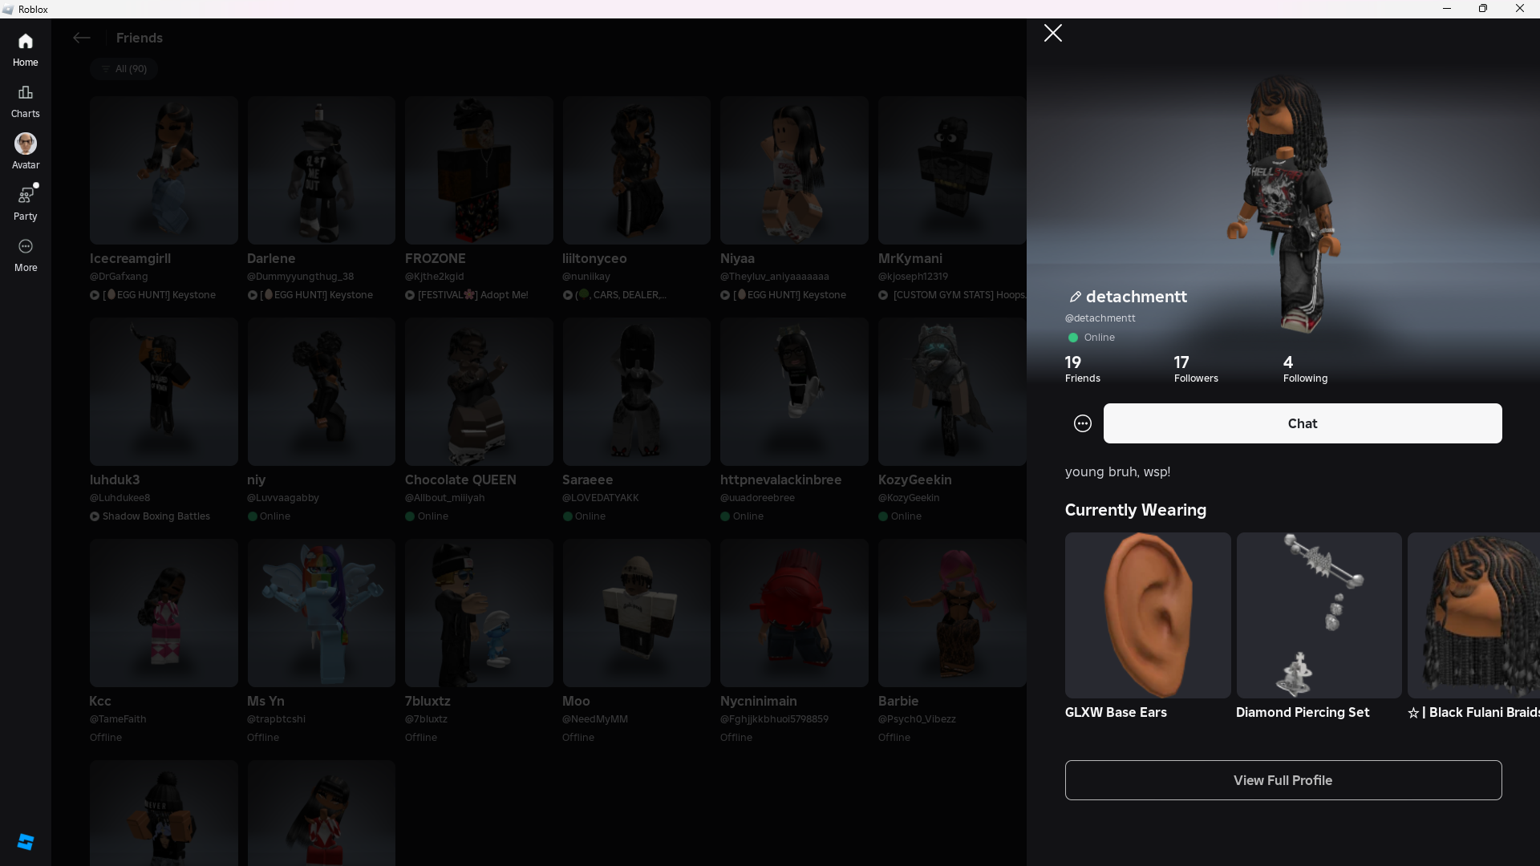Select Diamond Piercing Set item thumbnail
Viewport: 1540px width, 866px height.
(x=1318, y=615)
